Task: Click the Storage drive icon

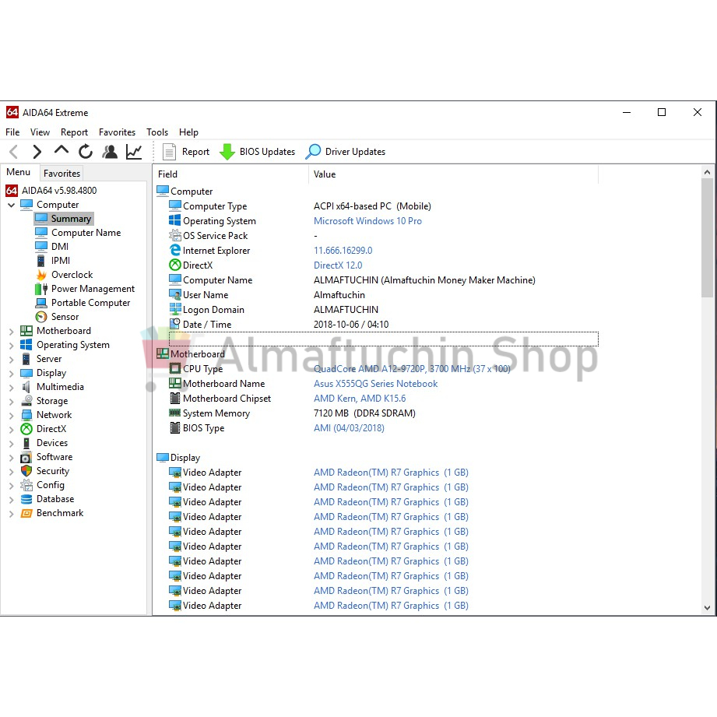Action: 26,401
